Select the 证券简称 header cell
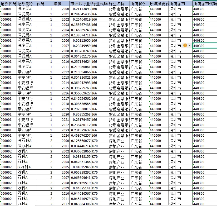The width and height of the screenshot is (217, 206). pos(26,4)
